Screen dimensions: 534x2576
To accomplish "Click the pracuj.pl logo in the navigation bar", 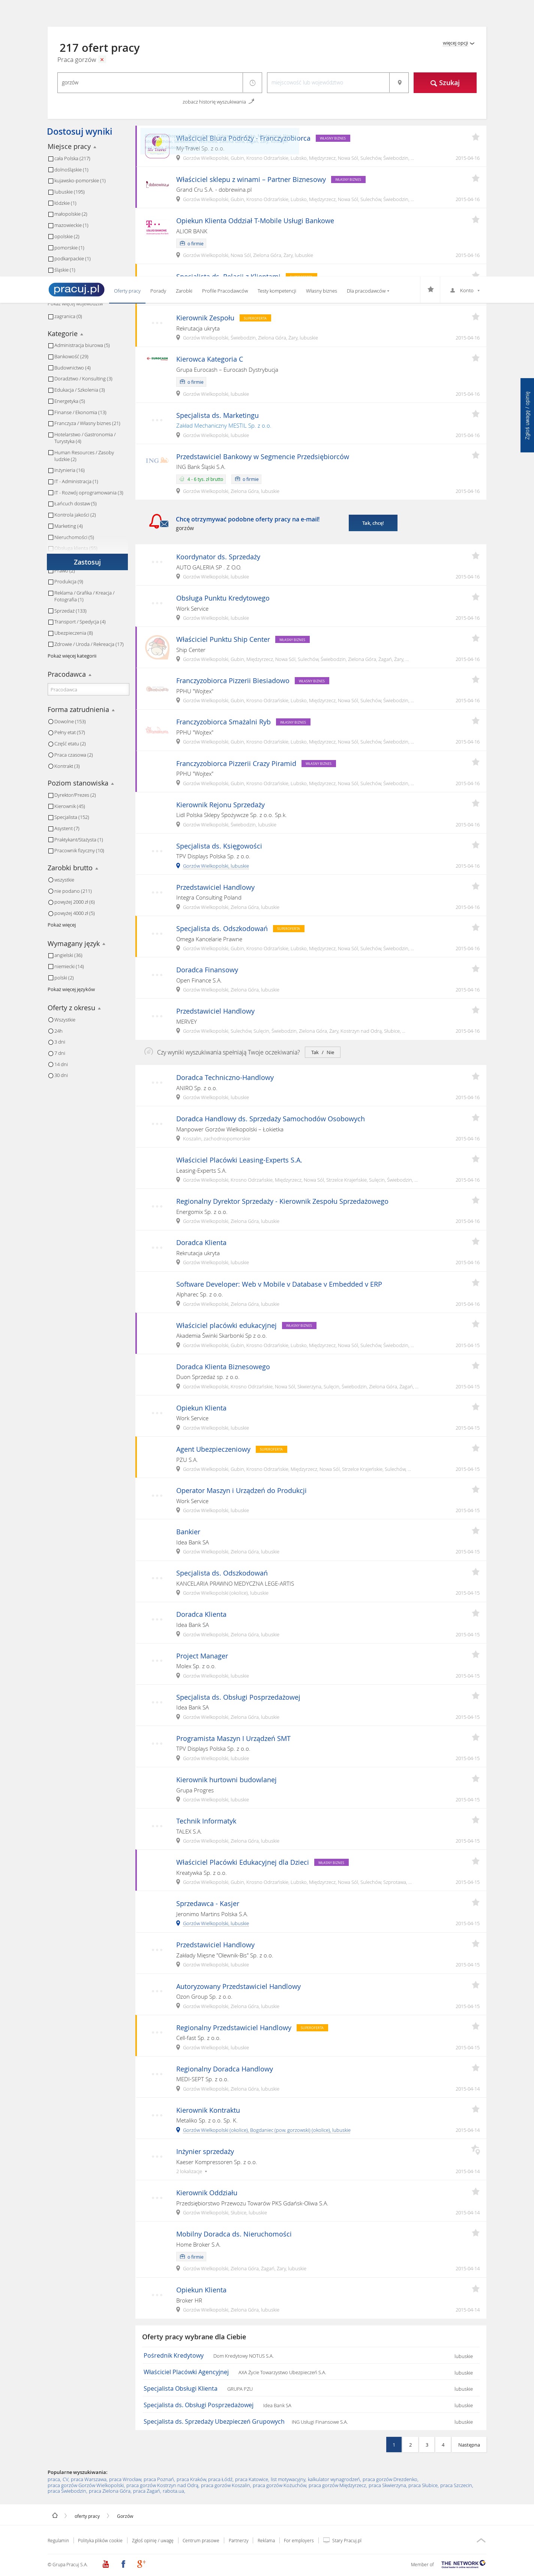I will click(x=76, y=289).
